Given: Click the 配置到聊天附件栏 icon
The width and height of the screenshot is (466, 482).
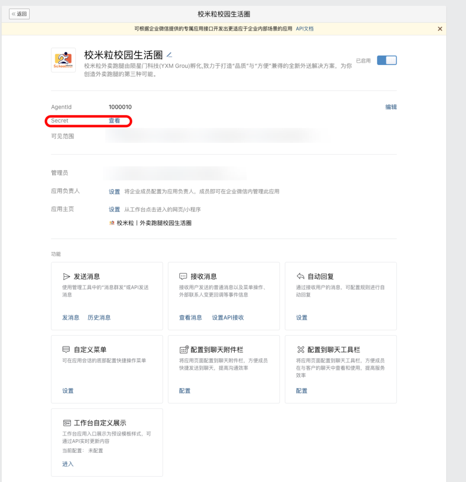Looking at the screenshot, I should tap(183, 350).
